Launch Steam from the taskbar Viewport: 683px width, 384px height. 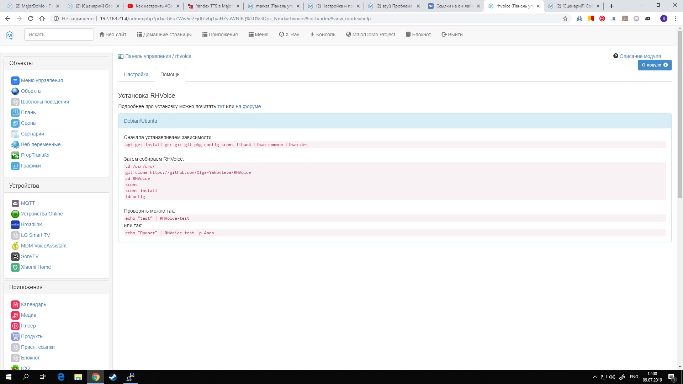(x=113, y=377)
